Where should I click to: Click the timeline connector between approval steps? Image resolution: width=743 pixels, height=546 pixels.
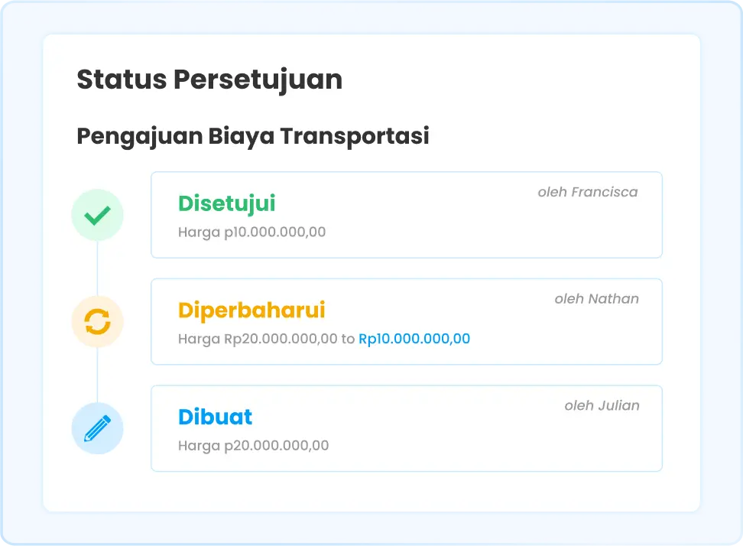[97, 268]
